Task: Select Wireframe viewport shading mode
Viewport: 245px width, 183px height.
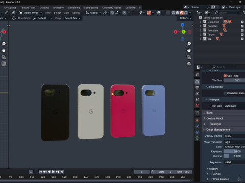Action: (174, 13)
